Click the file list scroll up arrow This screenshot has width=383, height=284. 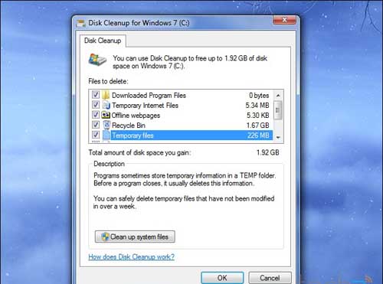point(278,96)
